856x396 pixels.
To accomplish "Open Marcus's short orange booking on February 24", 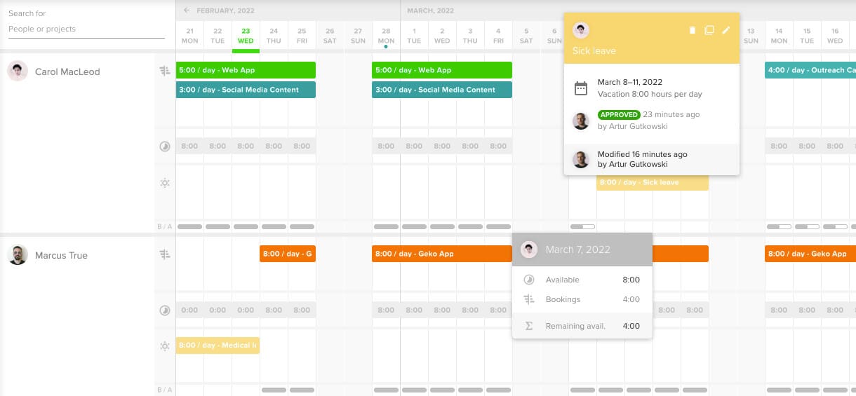I will pyautogui.click(x=288, y=254).
